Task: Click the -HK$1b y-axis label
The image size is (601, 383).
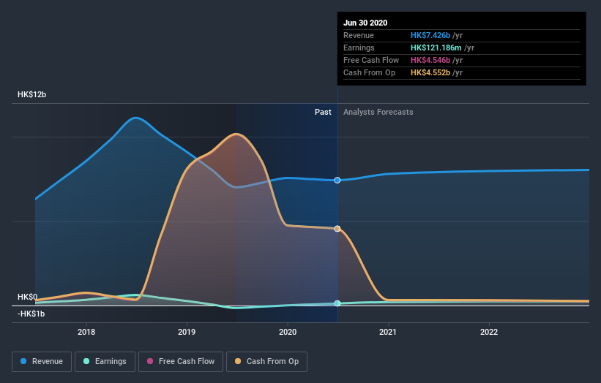Action: click(x=31, y=314)
